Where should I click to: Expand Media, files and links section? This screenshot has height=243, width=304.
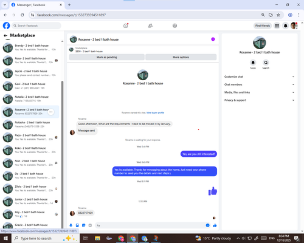259,92
